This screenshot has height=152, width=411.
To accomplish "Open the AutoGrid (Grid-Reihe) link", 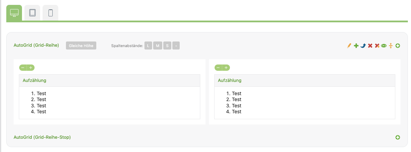I will [36, 45].
